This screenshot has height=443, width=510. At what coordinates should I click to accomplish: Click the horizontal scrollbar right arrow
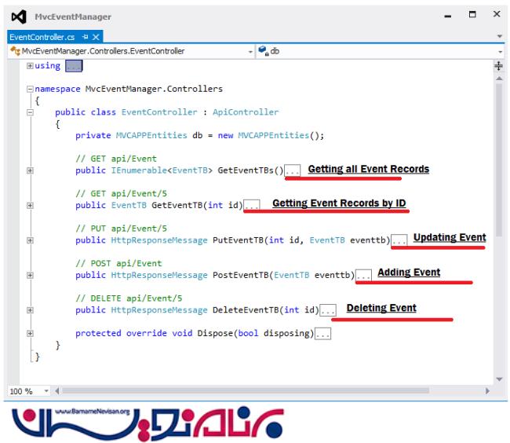(487, 390)
